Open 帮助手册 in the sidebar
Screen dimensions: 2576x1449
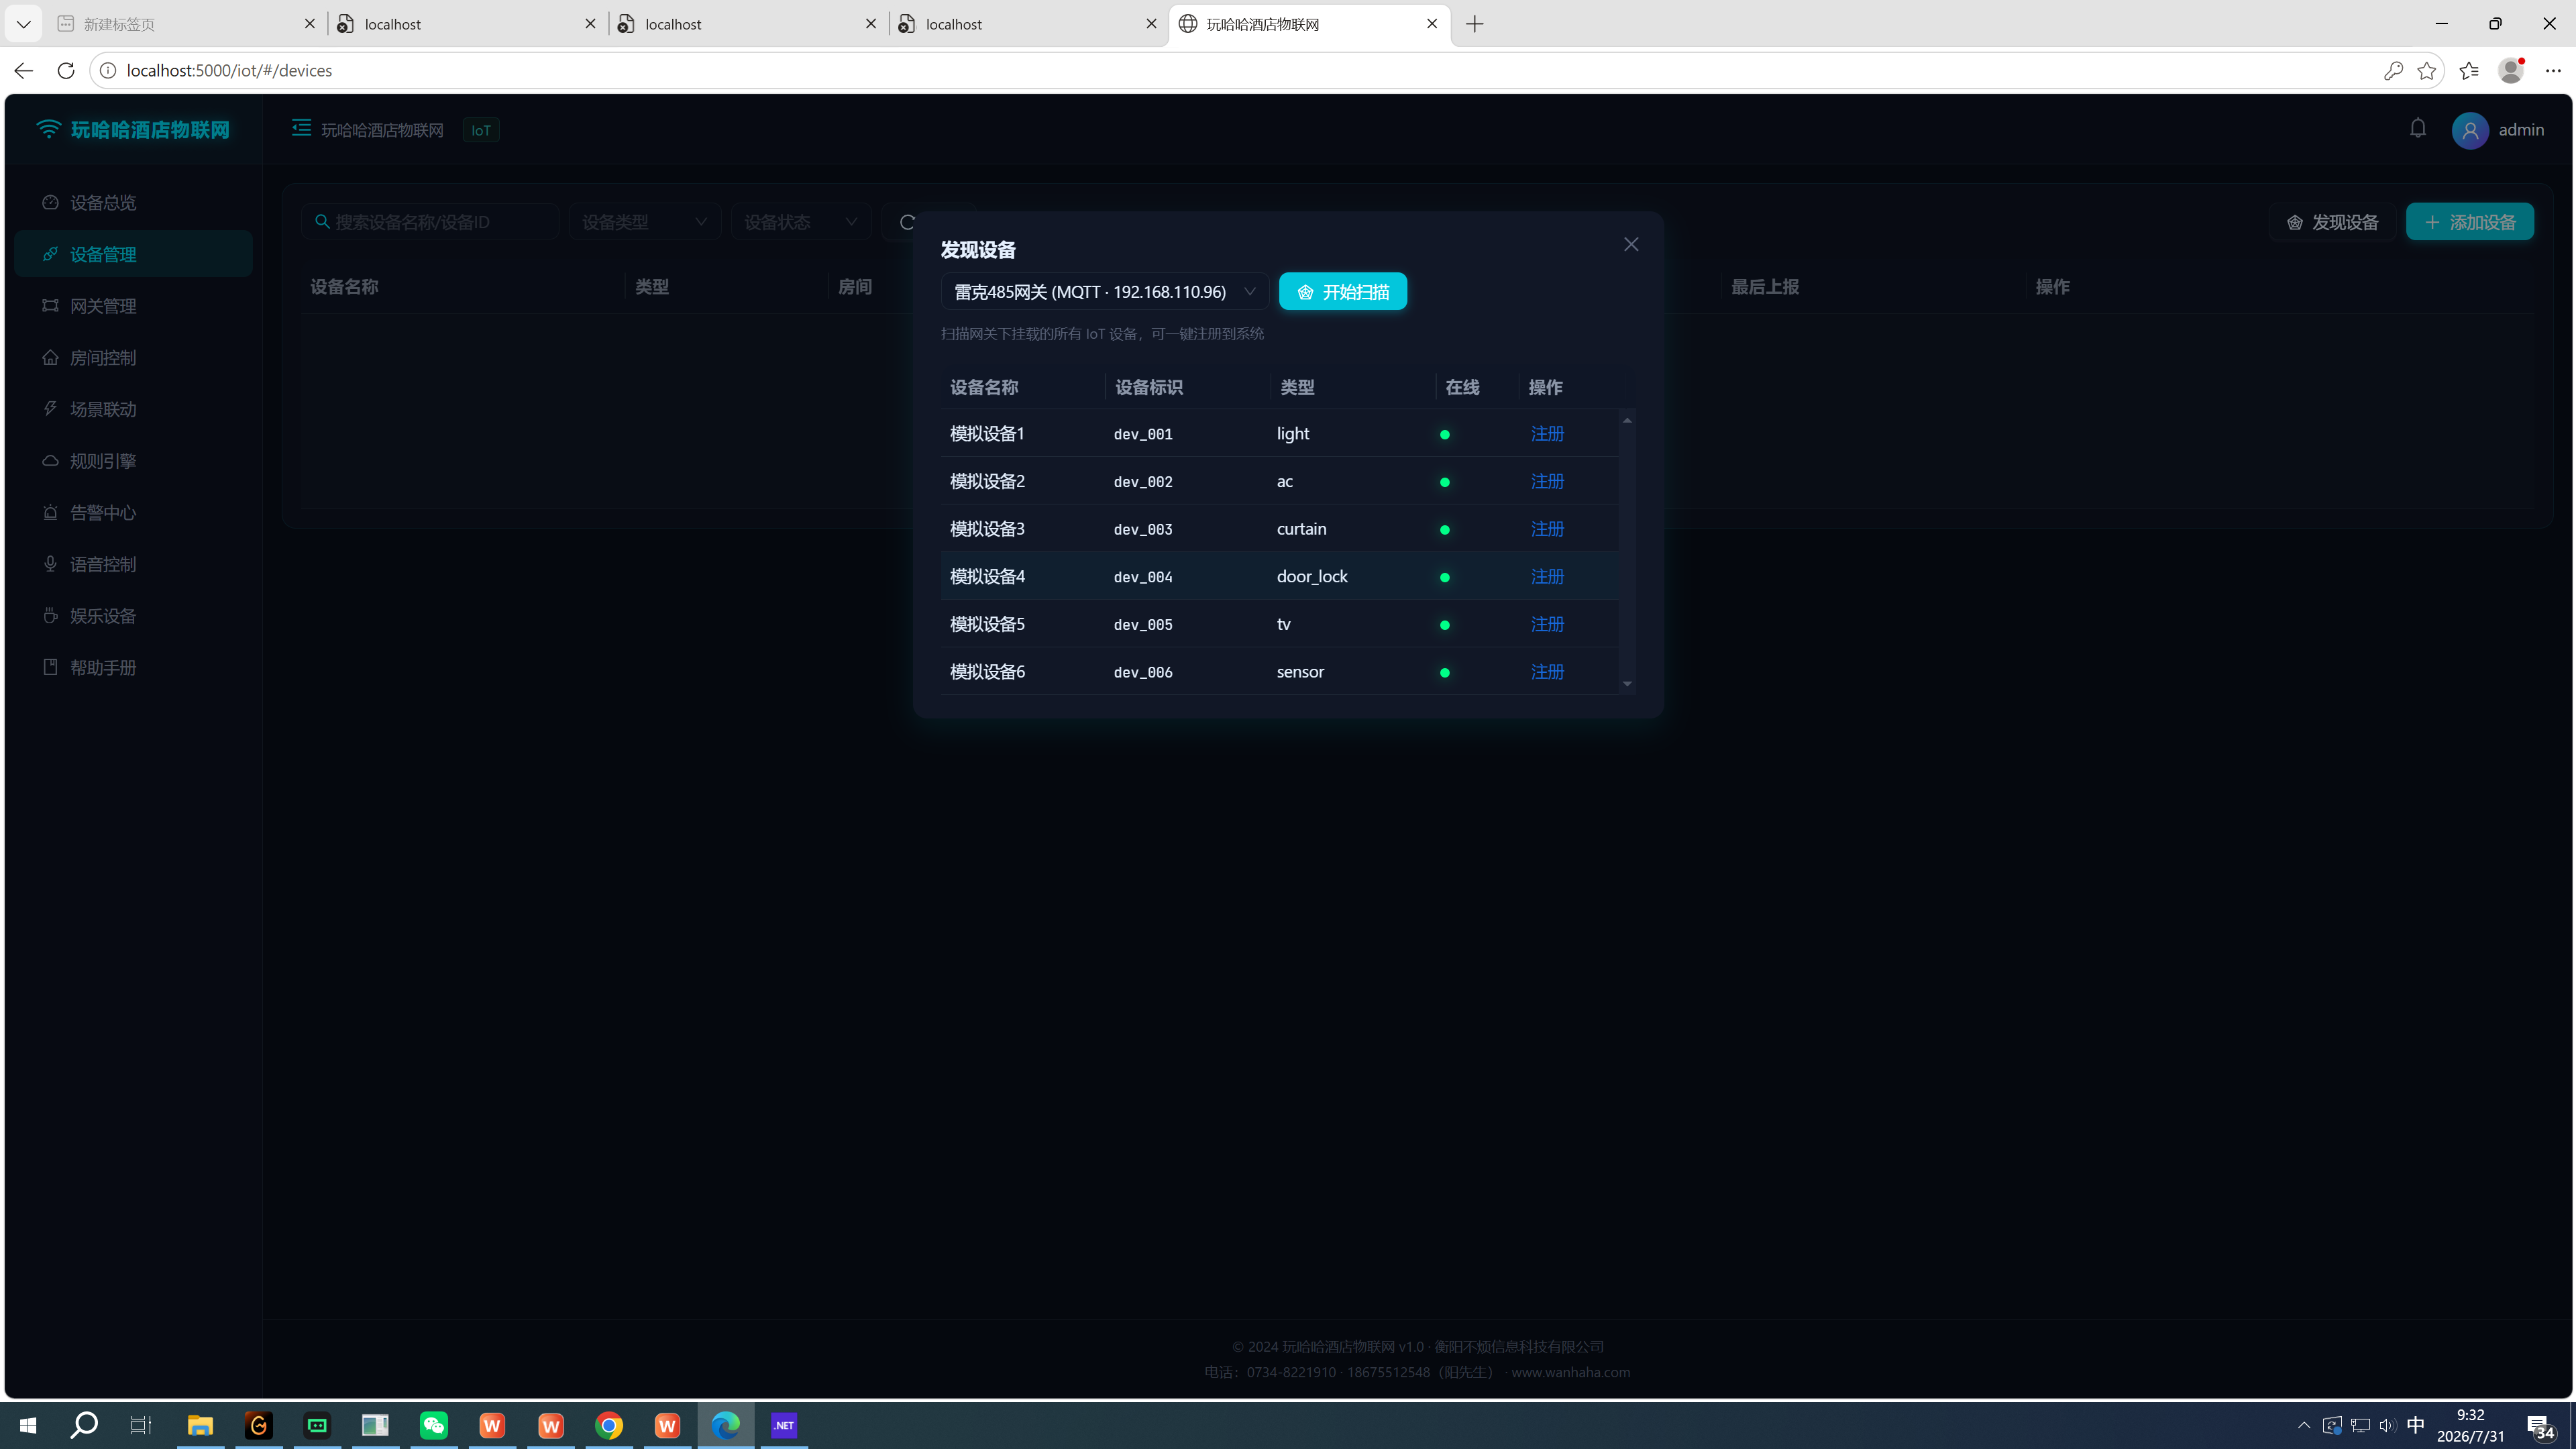click(x=134, y=668)
